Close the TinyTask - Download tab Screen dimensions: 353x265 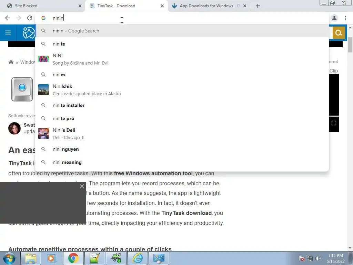162,6
